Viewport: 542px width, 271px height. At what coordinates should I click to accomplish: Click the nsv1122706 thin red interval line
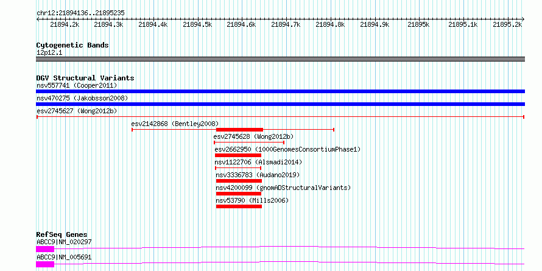[238, 168]
